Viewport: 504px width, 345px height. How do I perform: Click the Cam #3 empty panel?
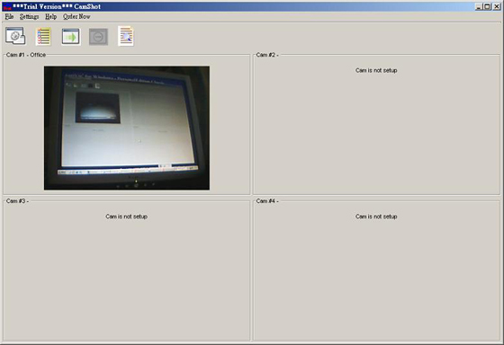(x=127, y=270)
